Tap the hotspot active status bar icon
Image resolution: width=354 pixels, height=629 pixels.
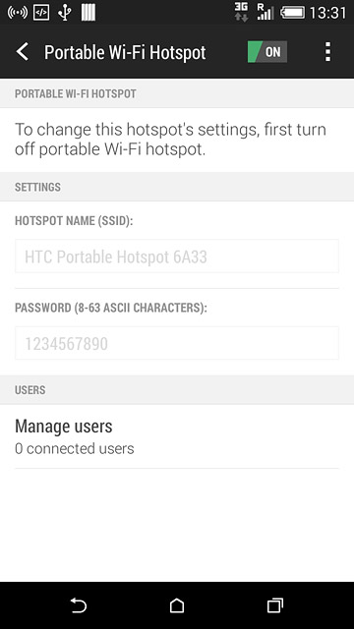(18, 13)
